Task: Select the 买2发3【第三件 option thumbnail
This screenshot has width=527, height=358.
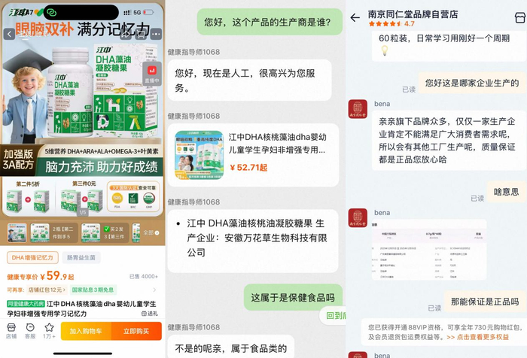Action: pos(105,232)
